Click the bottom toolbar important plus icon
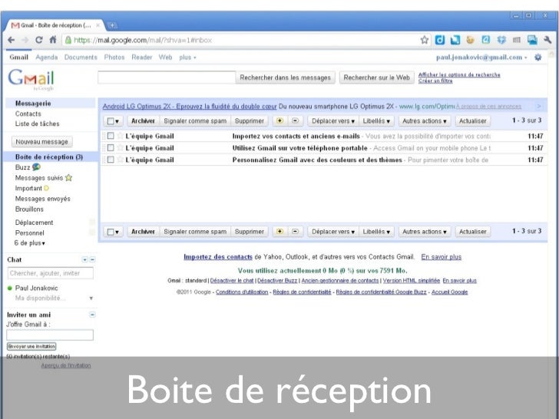Viewport: 559px width, 419px height. pyautogui.click(x=279, y=231)
